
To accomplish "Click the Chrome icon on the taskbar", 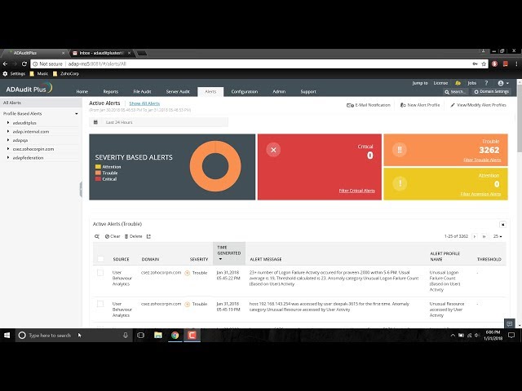I will [x=175, y=335].
